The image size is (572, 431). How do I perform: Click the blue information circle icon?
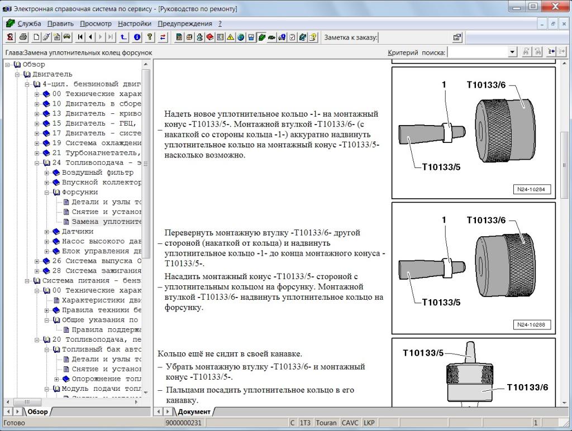pos(137,37)
